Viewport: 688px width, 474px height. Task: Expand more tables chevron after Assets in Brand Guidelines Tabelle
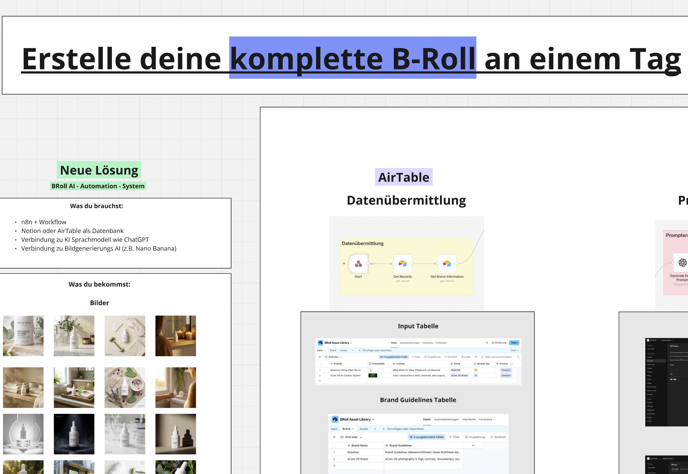coord(375,429)
